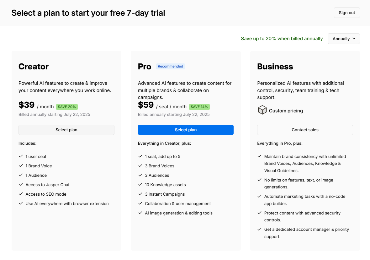Viewport: 370px width, 260px height.
Task: Click checkmark beside 'Use AI everywhere with browser extension'
Action: 21,203
